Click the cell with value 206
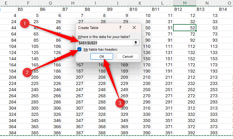233x139 pixels. point(51,77)
